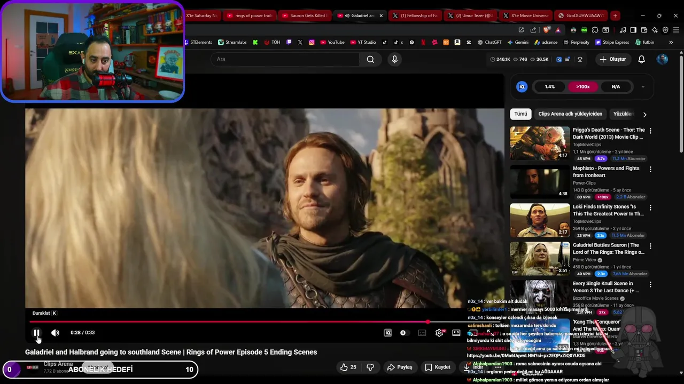Click the IQ icon in the player controls

388,333
